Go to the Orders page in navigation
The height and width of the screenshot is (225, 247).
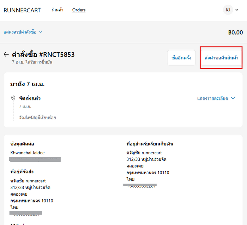79,10
